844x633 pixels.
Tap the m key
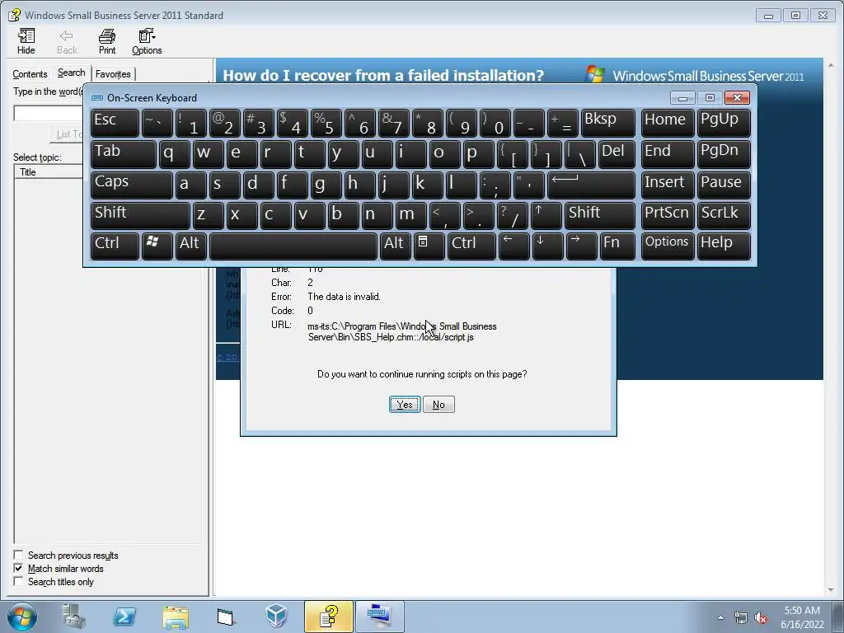pyautogui.click(x=410, y=215)
